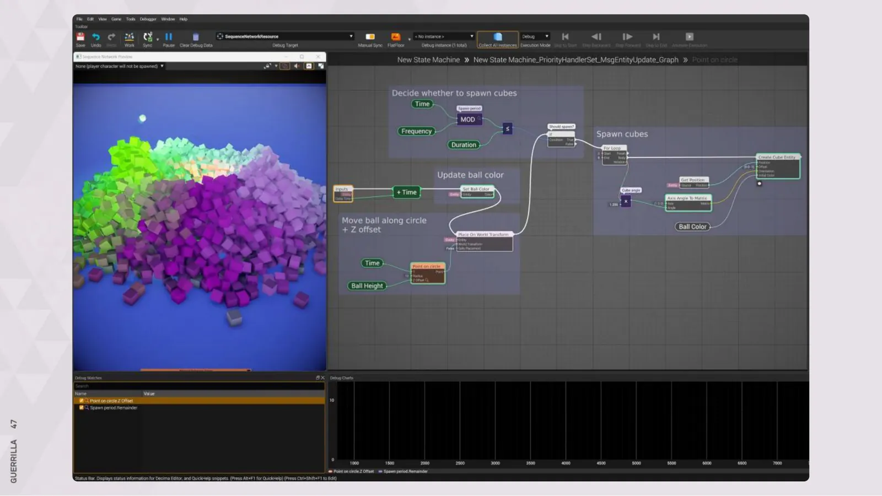Select the + Time node

click(x=407, y=192)
